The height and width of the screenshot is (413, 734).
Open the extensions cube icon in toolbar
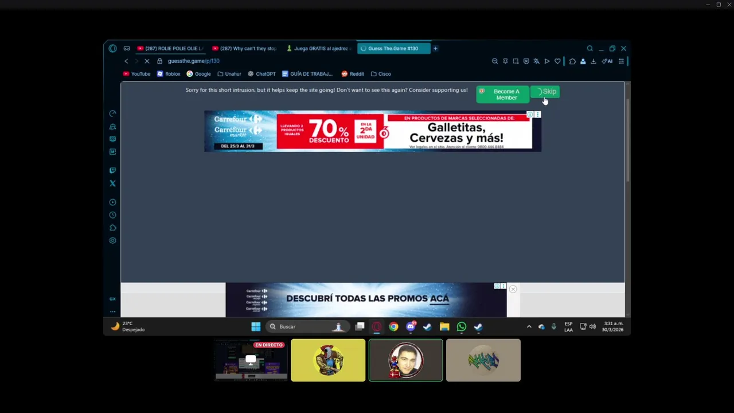(572, 61)
